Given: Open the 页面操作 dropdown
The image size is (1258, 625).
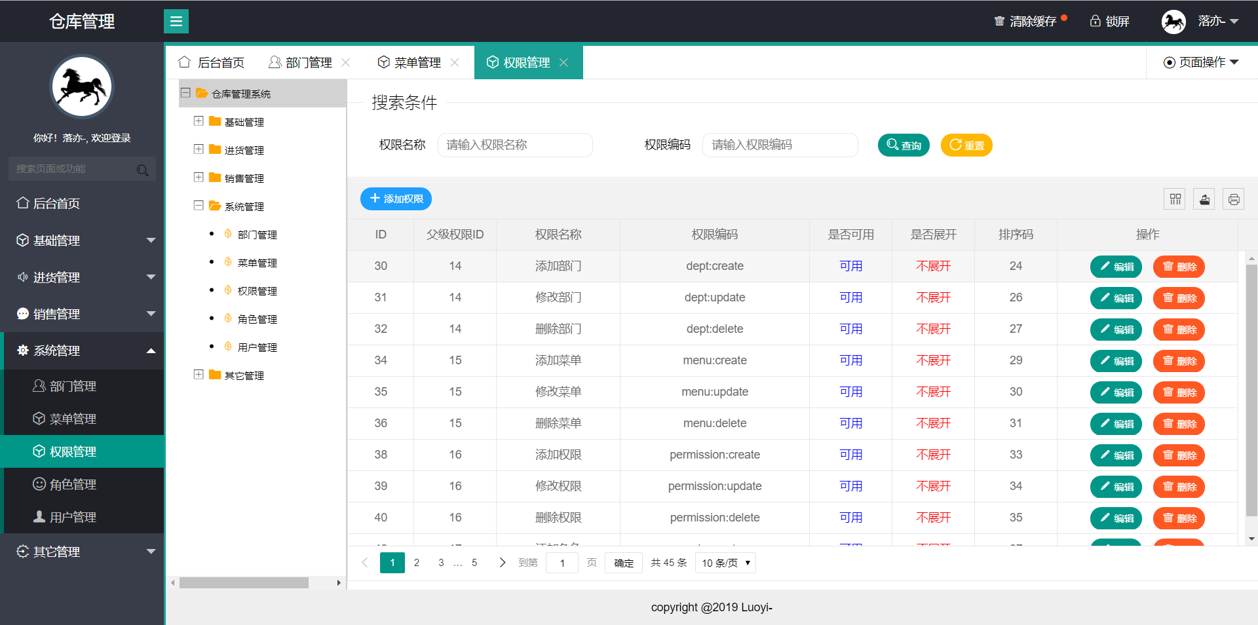Looking at the screenshot, I should pyautogui.click(x=1201, y=62).
